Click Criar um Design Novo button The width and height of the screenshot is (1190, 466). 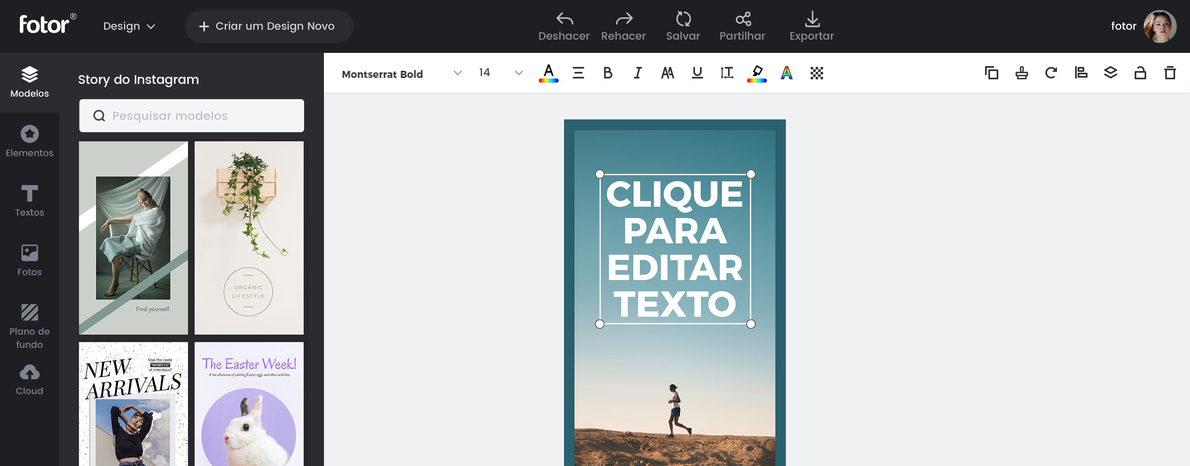(269, 26)
